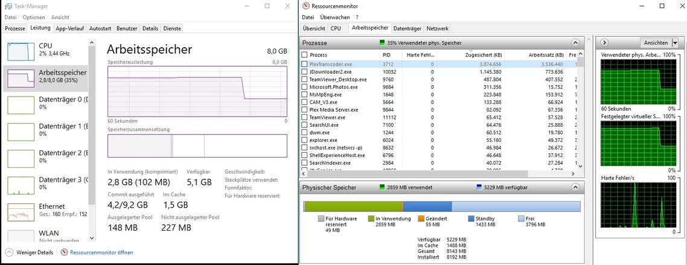Screen dimensions: 687x265
Task: Switch to Autostart tab
Action: click(100, 28)
